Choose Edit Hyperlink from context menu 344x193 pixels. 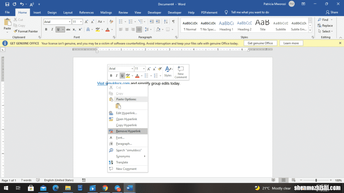pos(128,113)
